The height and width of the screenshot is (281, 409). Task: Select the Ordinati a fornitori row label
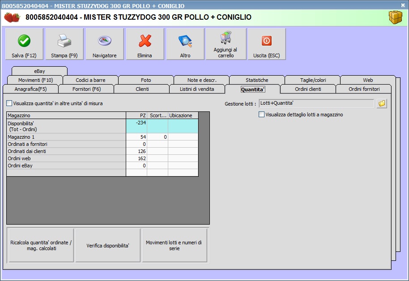(66, 144)
